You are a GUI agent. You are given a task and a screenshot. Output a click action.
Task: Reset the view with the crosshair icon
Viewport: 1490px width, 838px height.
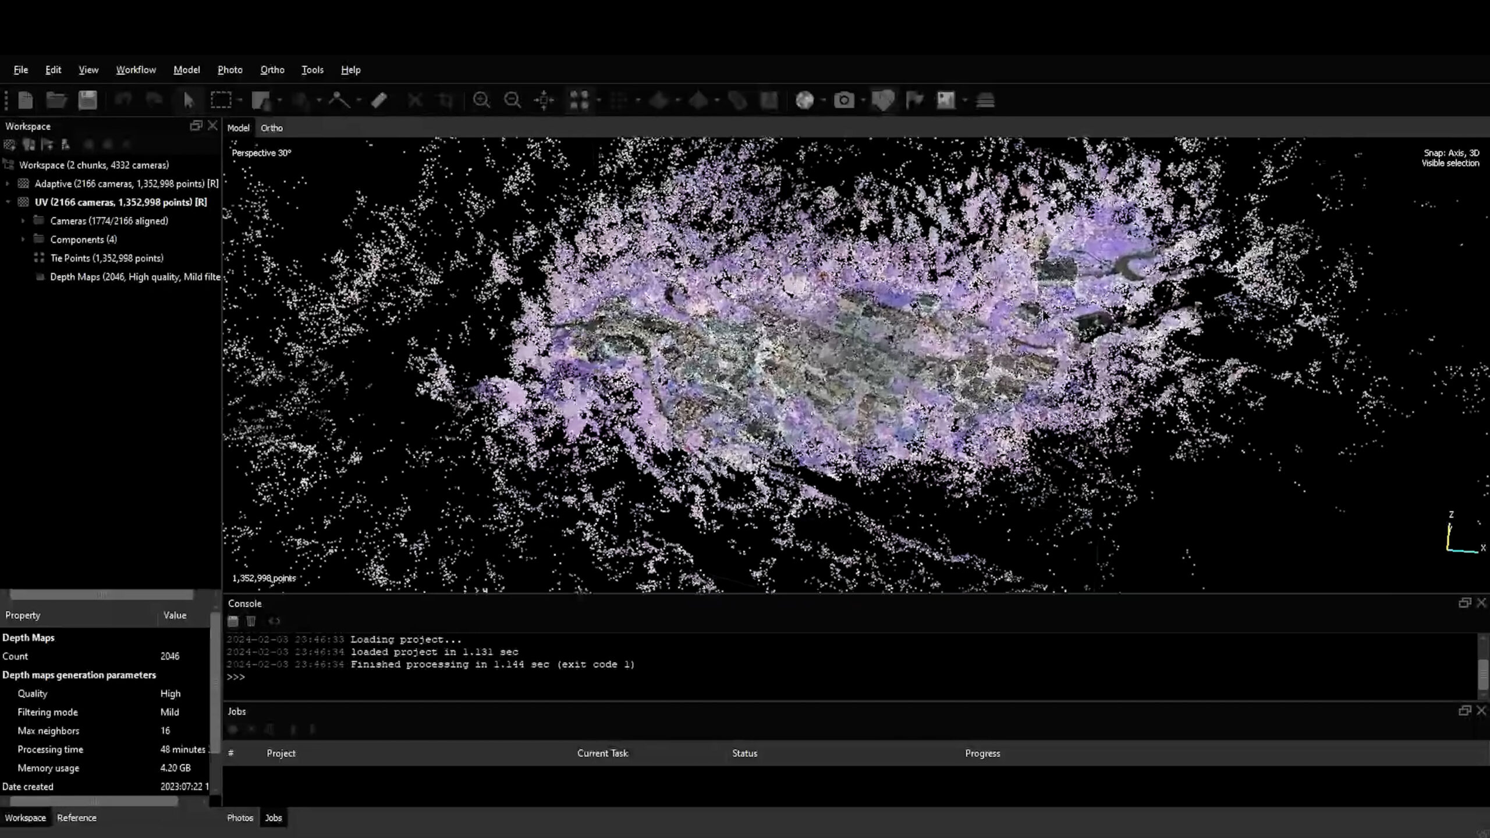coord(544,100)
